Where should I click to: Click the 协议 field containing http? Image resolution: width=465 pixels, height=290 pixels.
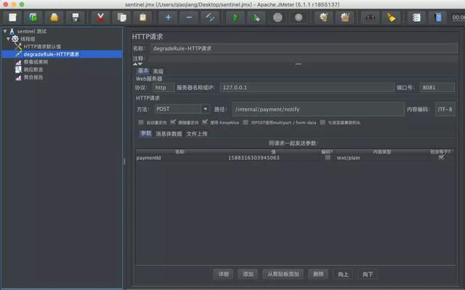(163, 88)
